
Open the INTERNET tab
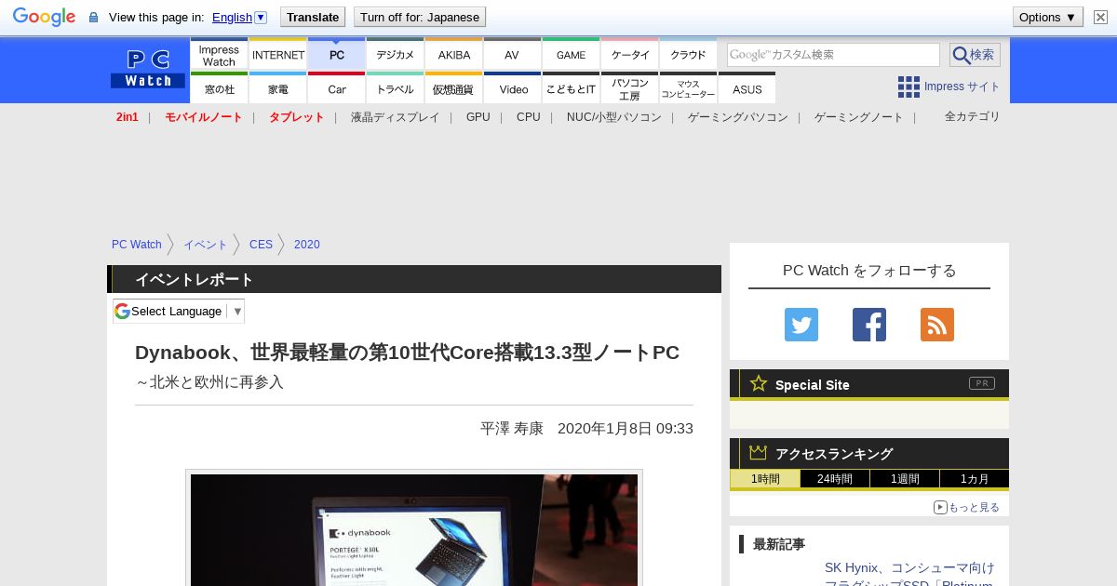[x=278, y=55]
